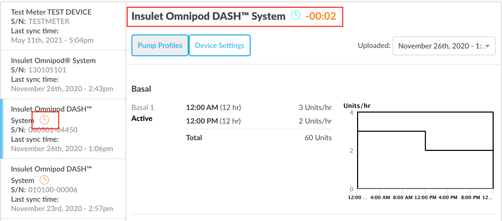Click the -00:02 time offset indicator
This screenshot has height=221, width=502.
[321, 16]
